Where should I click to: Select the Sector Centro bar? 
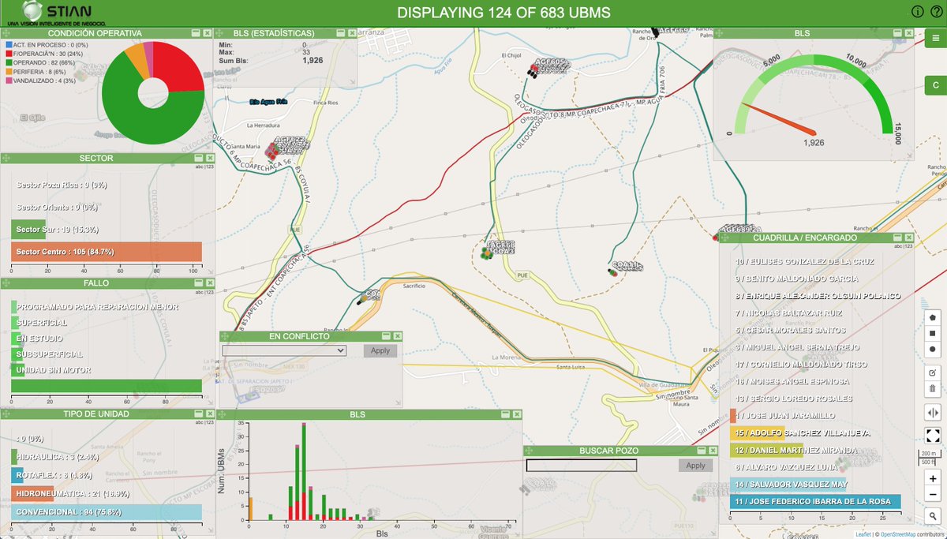click(107, 252)
